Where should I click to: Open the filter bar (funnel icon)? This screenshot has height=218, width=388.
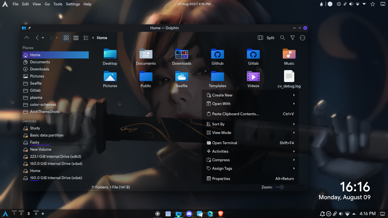pos(293,38)
